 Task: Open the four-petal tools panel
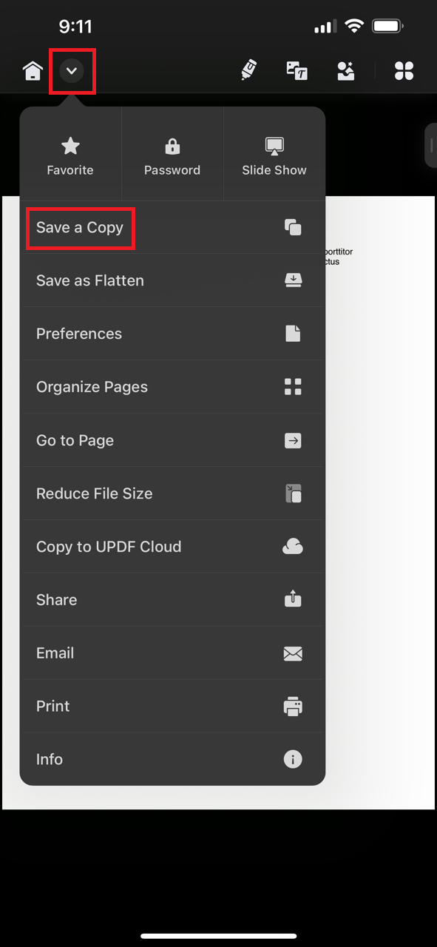pyautogui.click(x=404, y=70)
